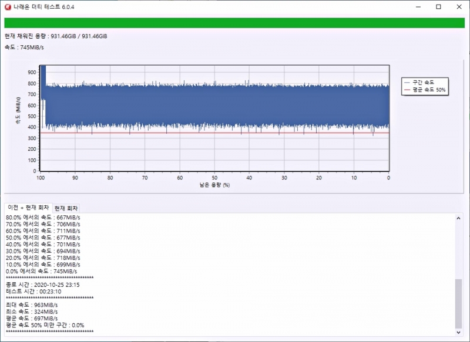Click the log scrollbar down arrow

(458, 332)
